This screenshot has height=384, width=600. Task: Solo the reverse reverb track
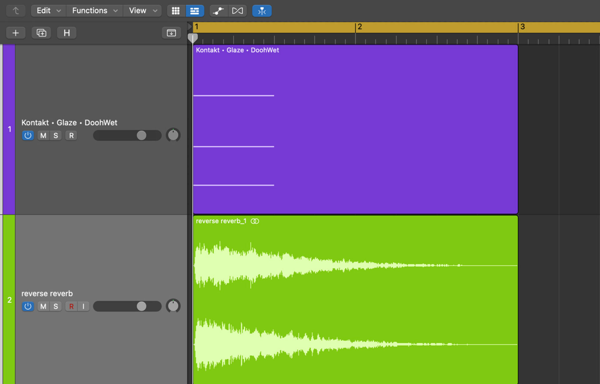click(55, 306)
